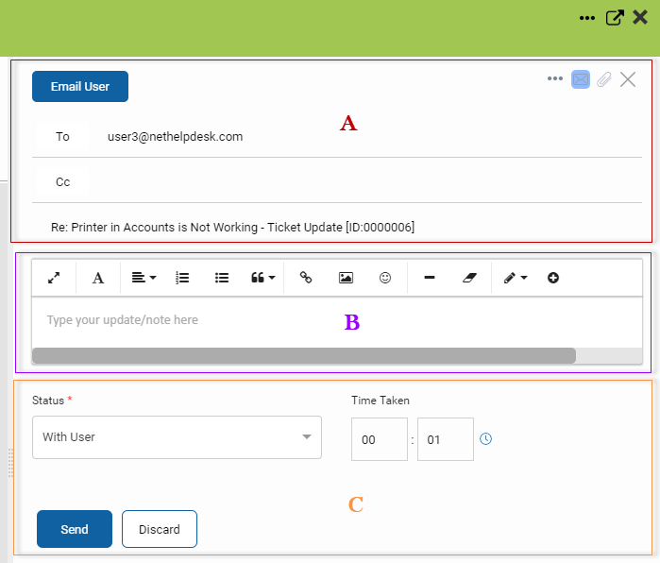This screenshot has height=563, width=660.
Task: Click the Time Taken minutes field
Action: click(446, 439)
